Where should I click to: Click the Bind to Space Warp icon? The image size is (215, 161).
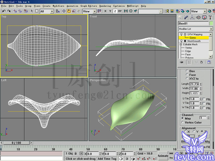pos(26,11)
